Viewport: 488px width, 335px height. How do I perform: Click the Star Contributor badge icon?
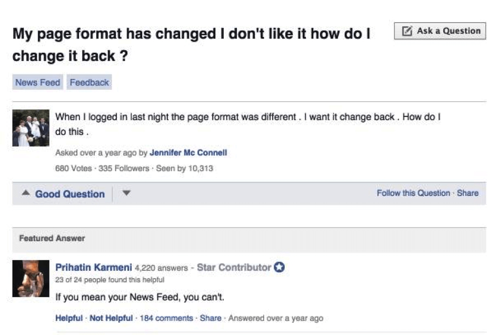[280, 267]
